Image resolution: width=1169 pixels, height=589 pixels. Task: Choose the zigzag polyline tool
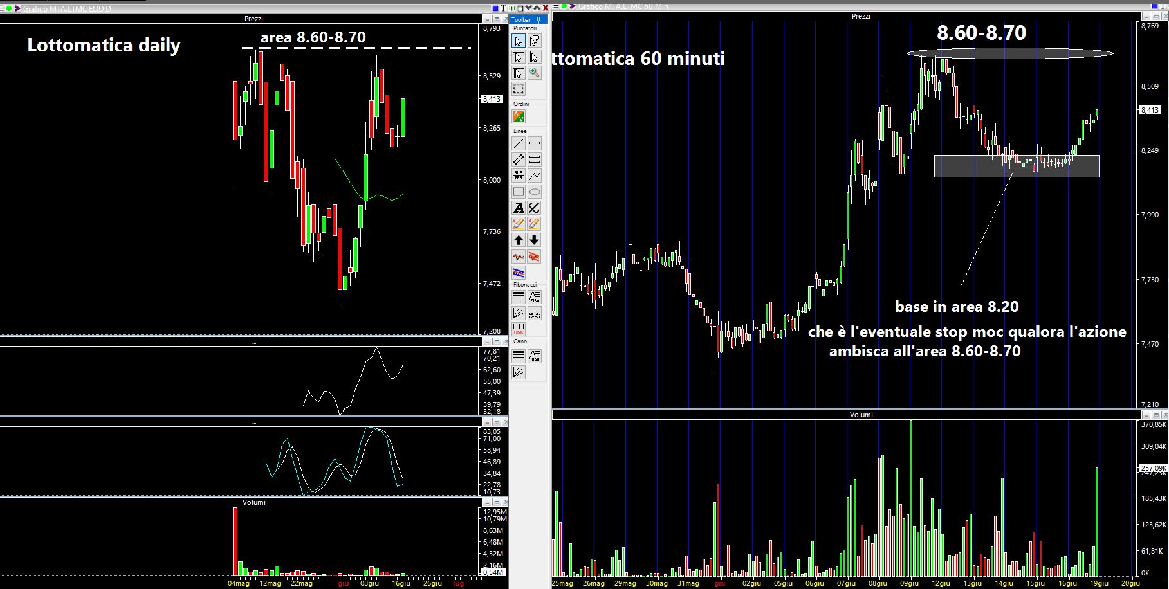[x=535, y=176]
